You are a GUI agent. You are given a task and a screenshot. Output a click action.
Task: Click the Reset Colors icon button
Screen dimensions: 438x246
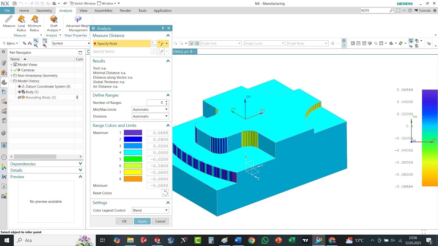tap(165, 193)
